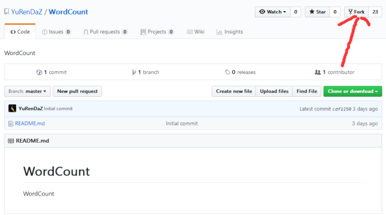The height and width of the screenshot is (215, 386).
Task: Click the fork icon on Fork button
Action: (350, 12)
